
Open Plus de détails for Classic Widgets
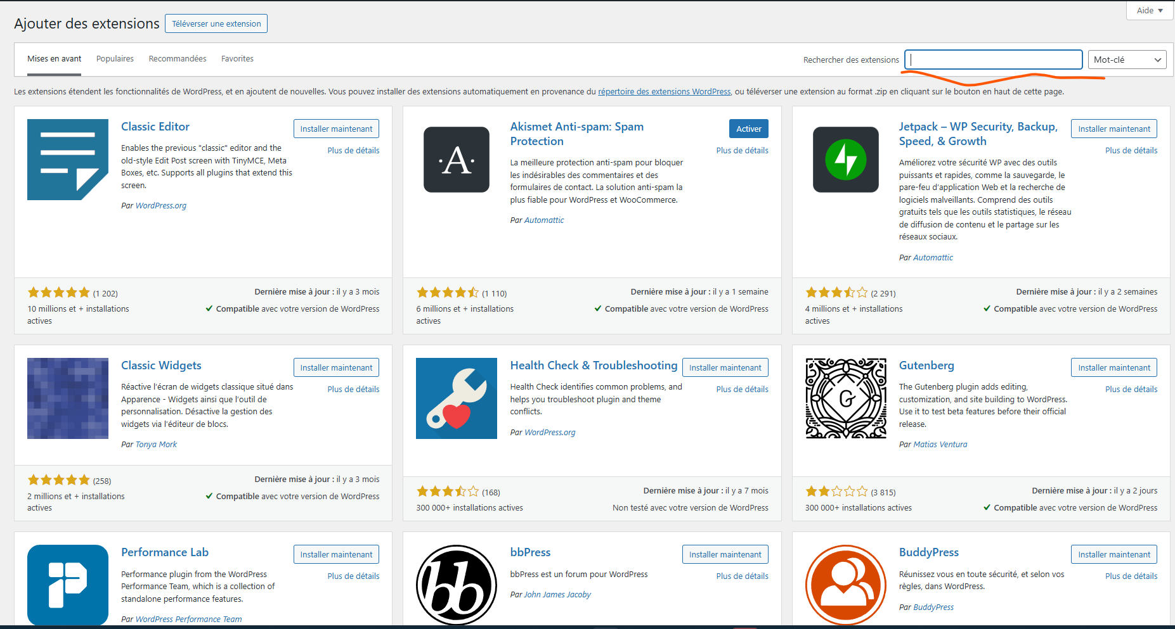tap(353, 389)
